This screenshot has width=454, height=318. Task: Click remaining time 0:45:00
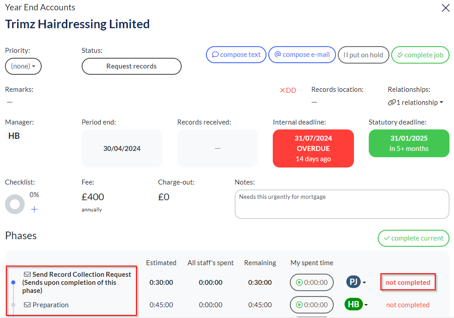tap(260, 305)
